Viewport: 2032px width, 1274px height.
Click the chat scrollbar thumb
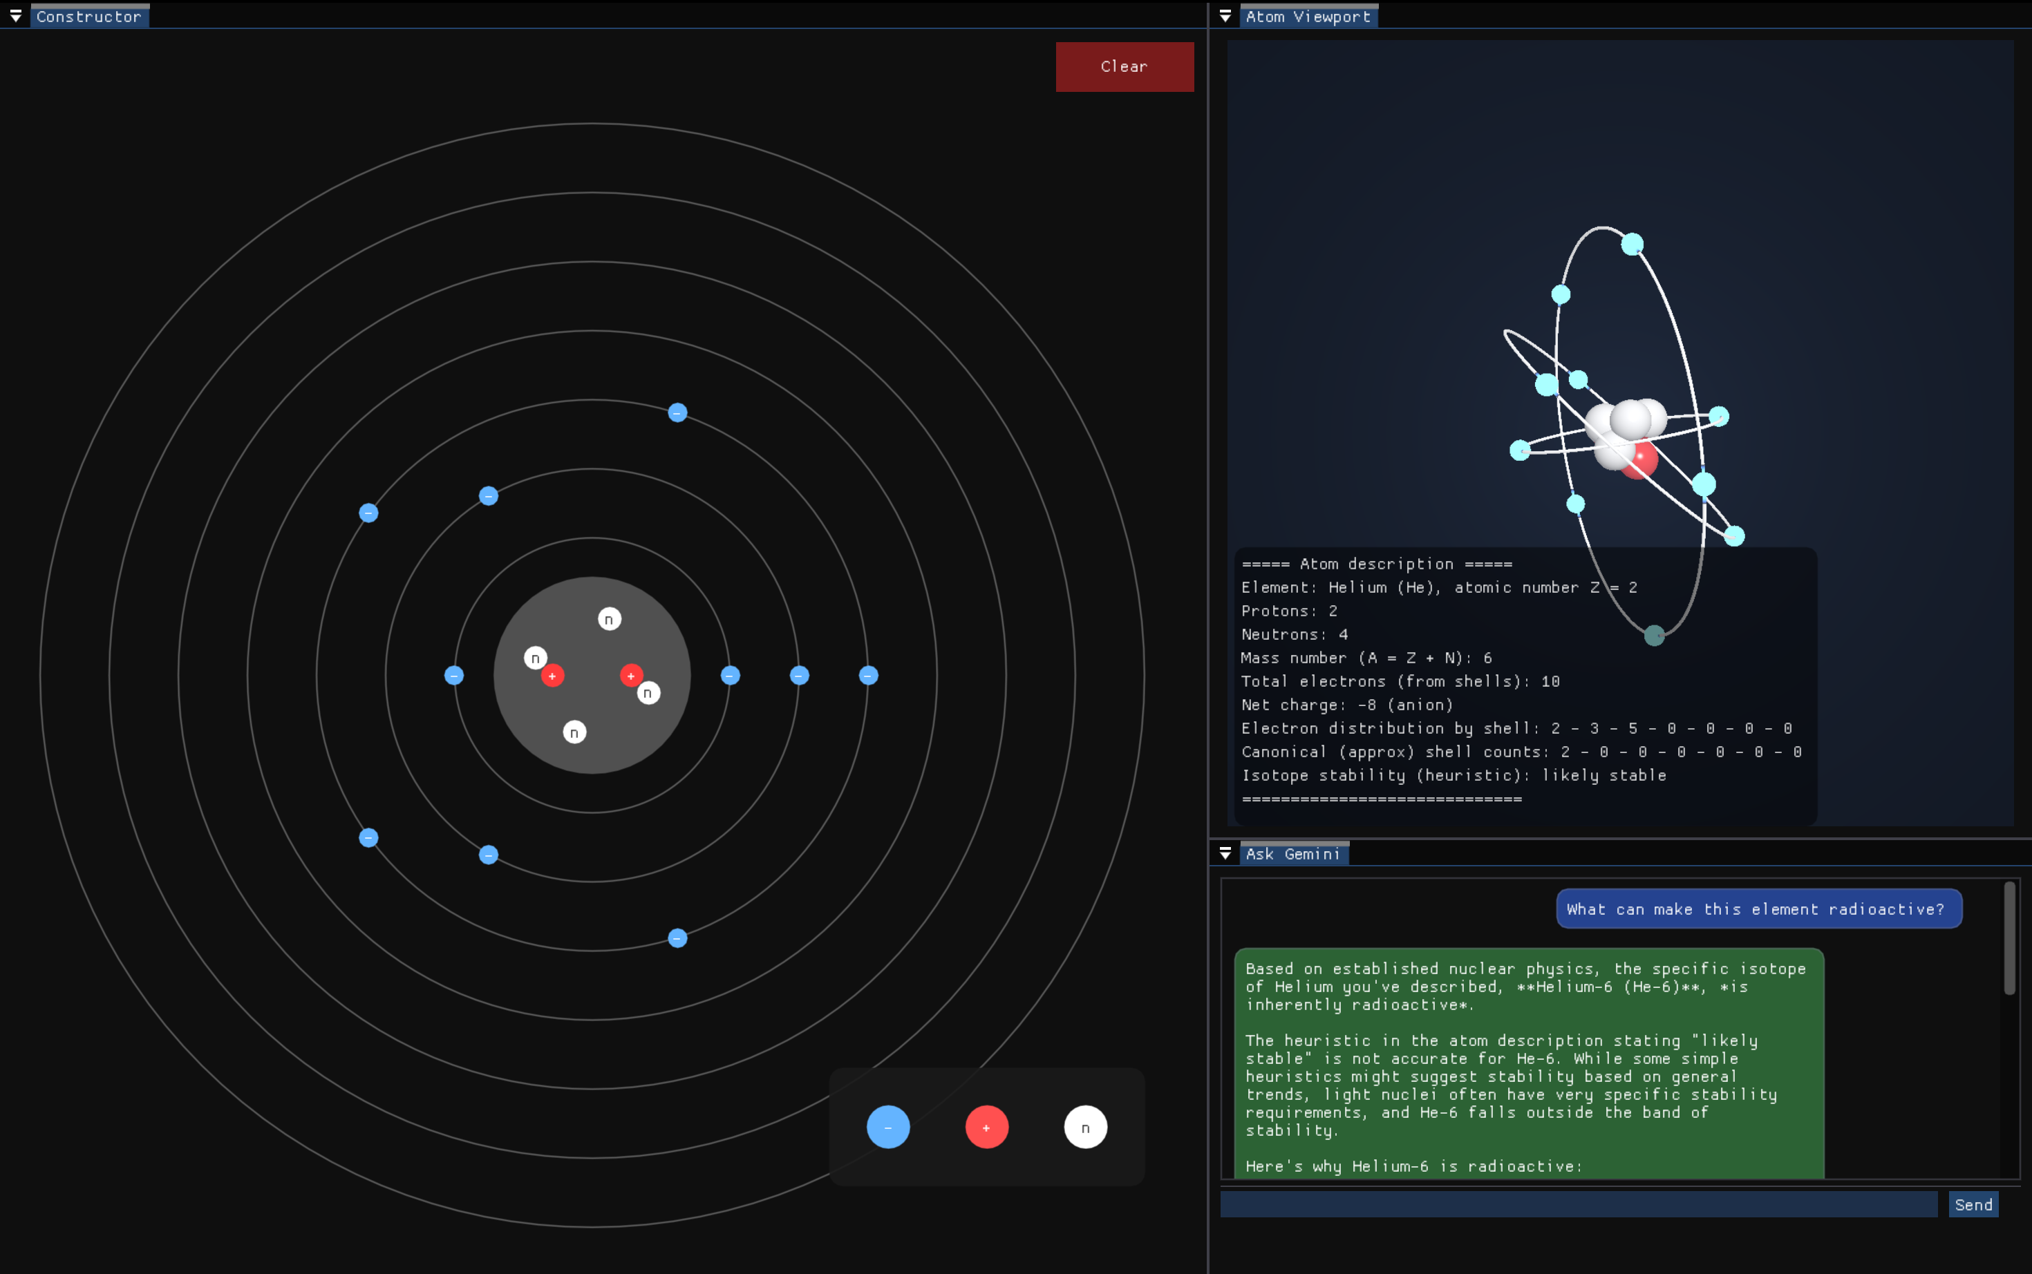[2009, 938]
